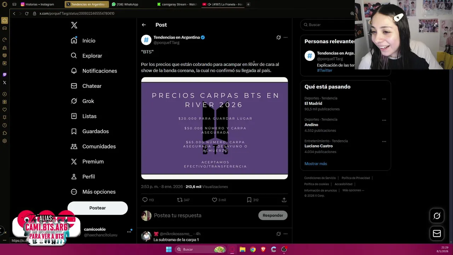Open El Madrid trend
Viewport: 453px width, 255px height.
[x=313, y=103]
